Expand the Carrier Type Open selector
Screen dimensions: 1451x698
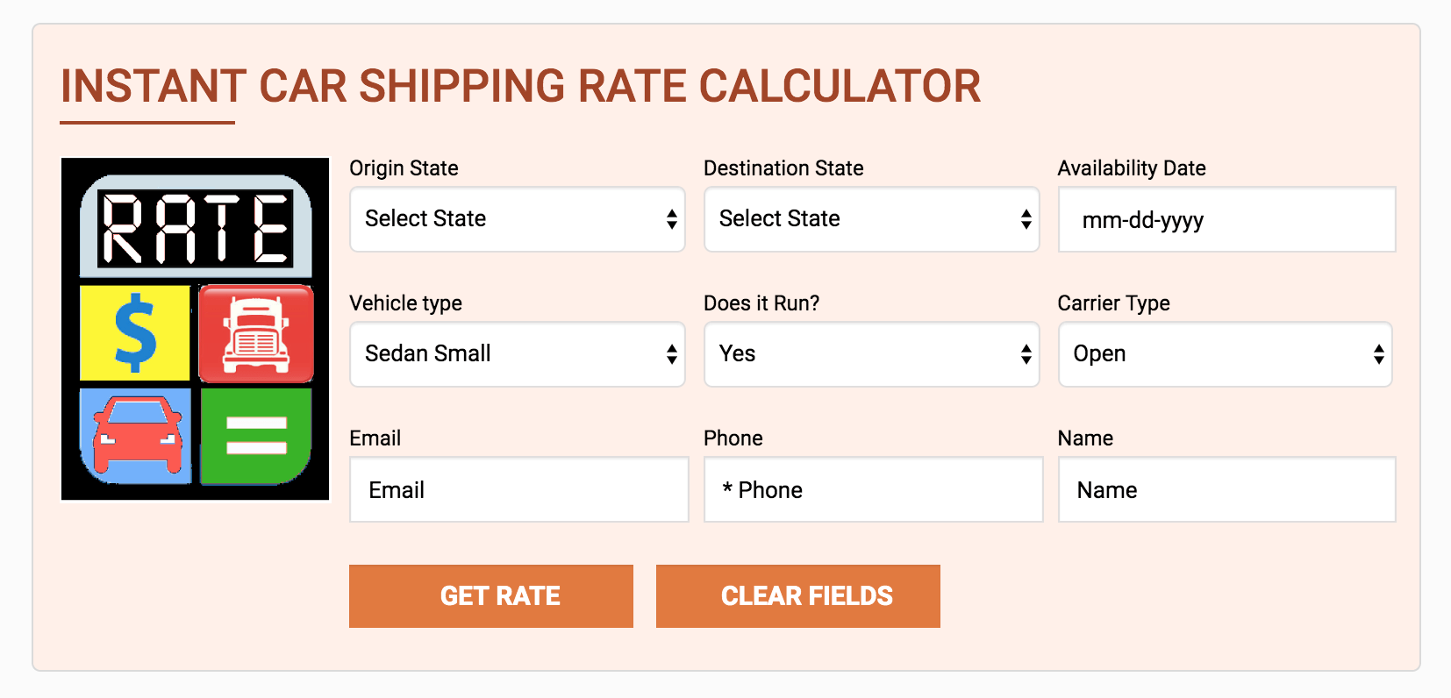[x=1226, y=354]
